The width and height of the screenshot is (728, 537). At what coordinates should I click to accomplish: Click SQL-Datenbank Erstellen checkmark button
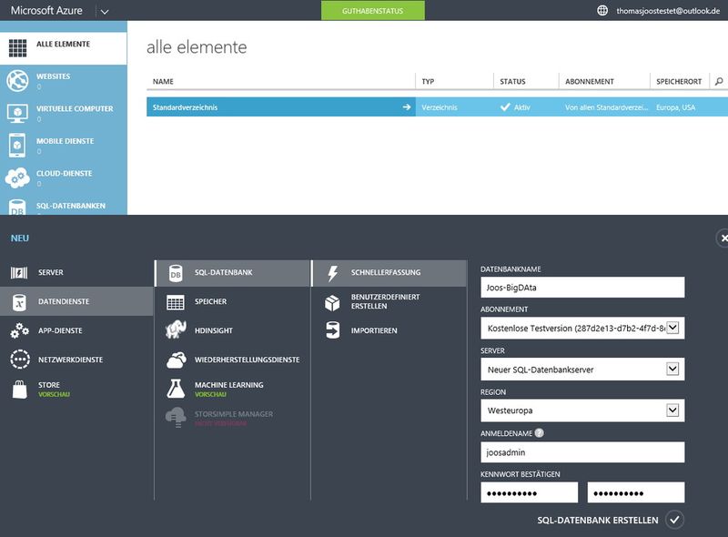(x=674, y=520)
